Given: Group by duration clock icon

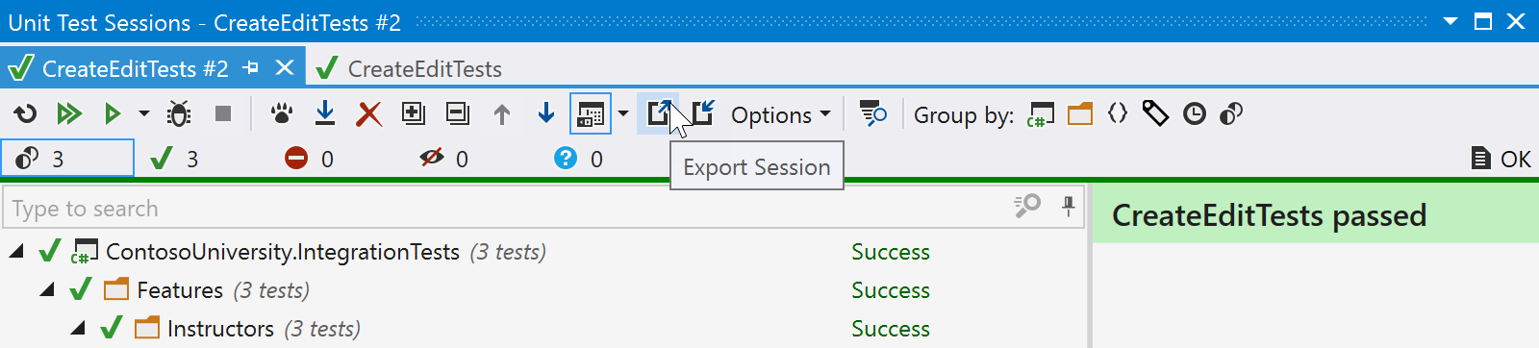Looking at the screenshot, I should coord(1194,114).
